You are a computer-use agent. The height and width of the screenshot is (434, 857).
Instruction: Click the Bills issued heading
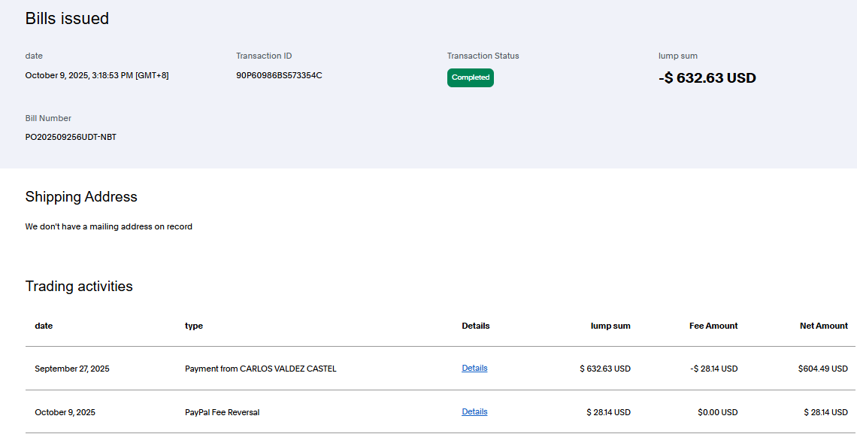pyautogui.click(x=67, y=19)
